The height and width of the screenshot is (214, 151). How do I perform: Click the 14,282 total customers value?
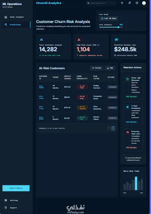coord(48,49)
